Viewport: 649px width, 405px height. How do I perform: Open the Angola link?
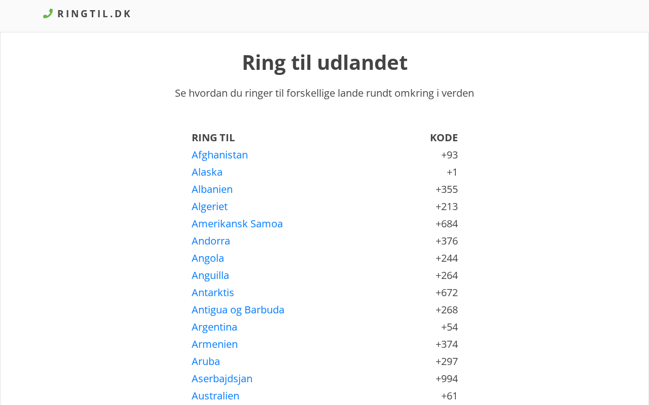pyautogui.click(x=207, y=258)
